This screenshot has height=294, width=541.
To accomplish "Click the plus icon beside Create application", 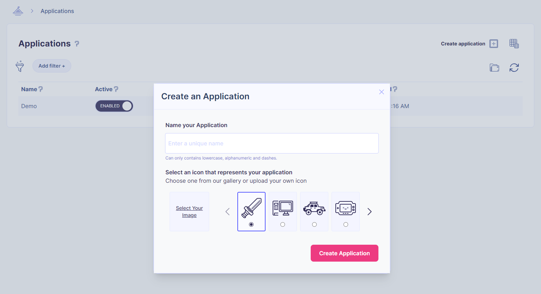I will point(494,44).
